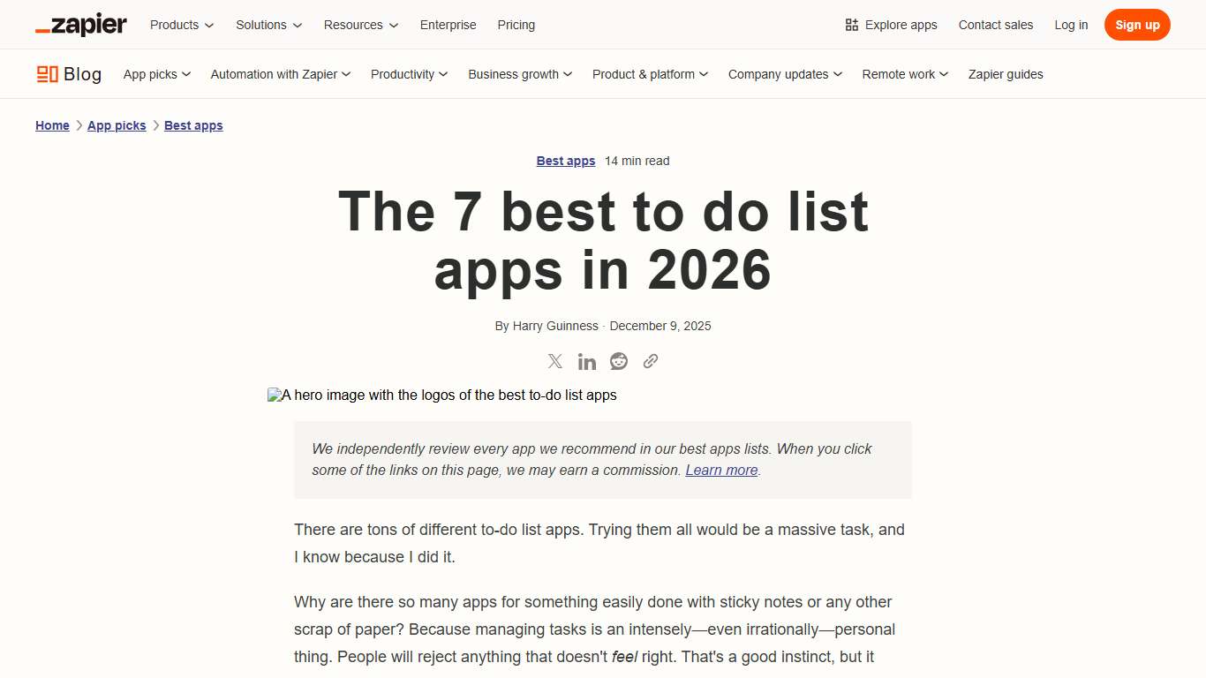This screenshot has width=1206, height=678.
Task: Click the Best apps category tag
Action: pos(565,161)
